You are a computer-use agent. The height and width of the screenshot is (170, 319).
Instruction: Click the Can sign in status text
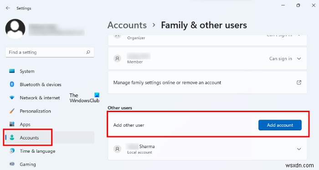pyautogui.click(x=281, y=58)
